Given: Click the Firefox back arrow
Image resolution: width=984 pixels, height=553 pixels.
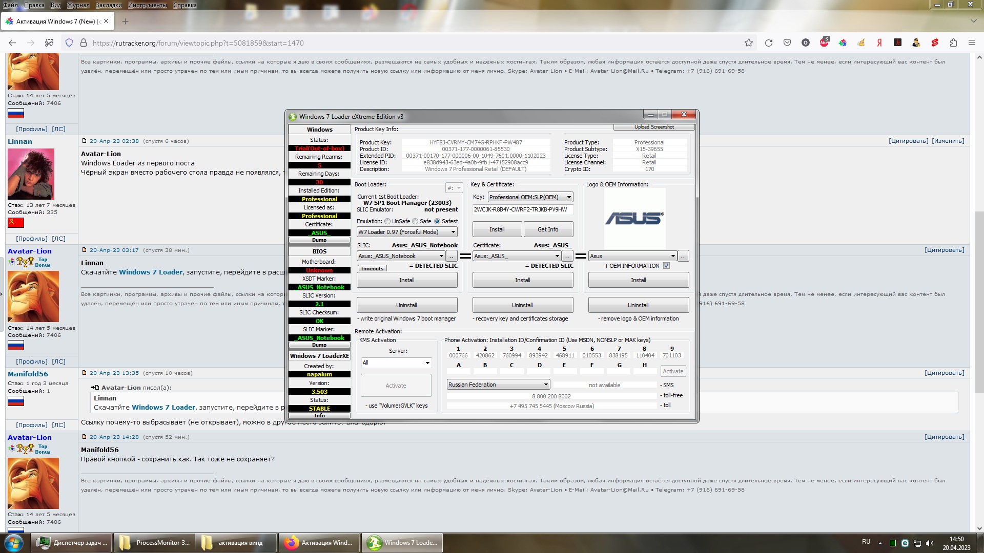Looking at the screenshot, I should pos(12,43).
